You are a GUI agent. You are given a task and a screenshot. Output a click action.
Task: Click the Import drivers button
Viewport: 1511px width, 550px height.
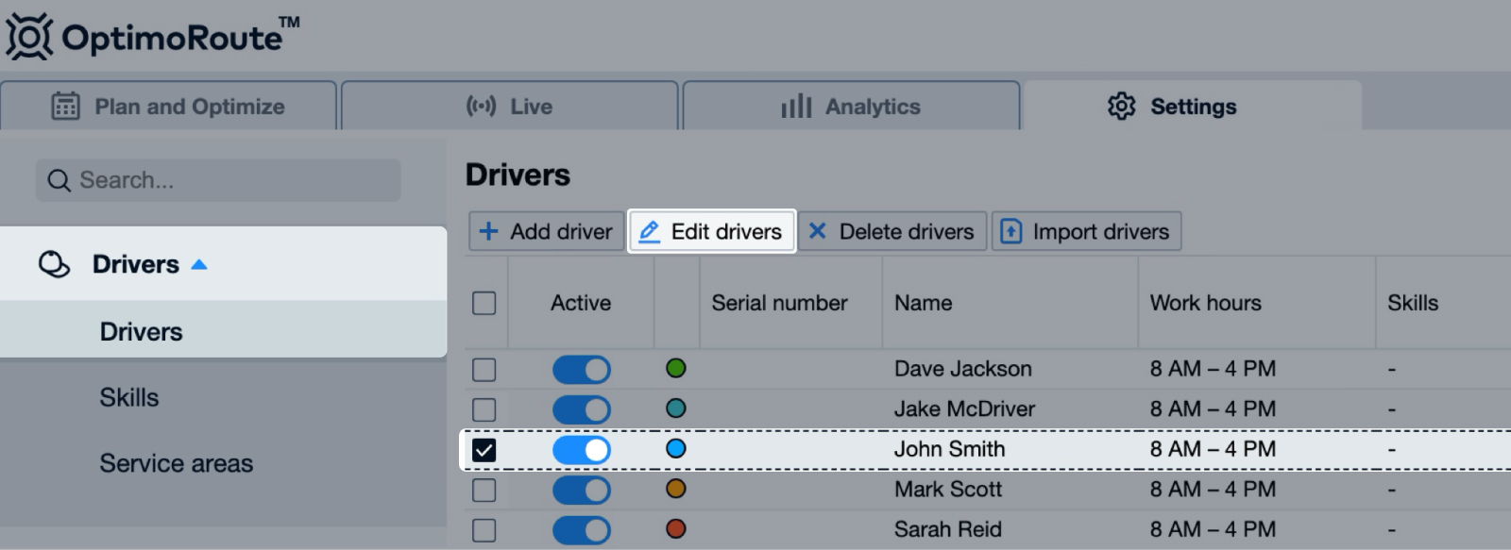tap(1086, 231)
